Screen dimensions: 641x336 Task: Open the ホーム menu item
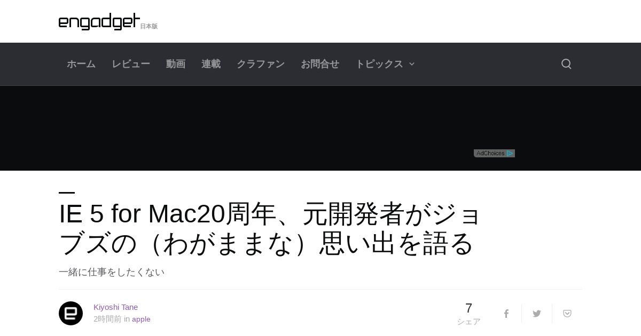pyautogui.click(x=81, y=64)
